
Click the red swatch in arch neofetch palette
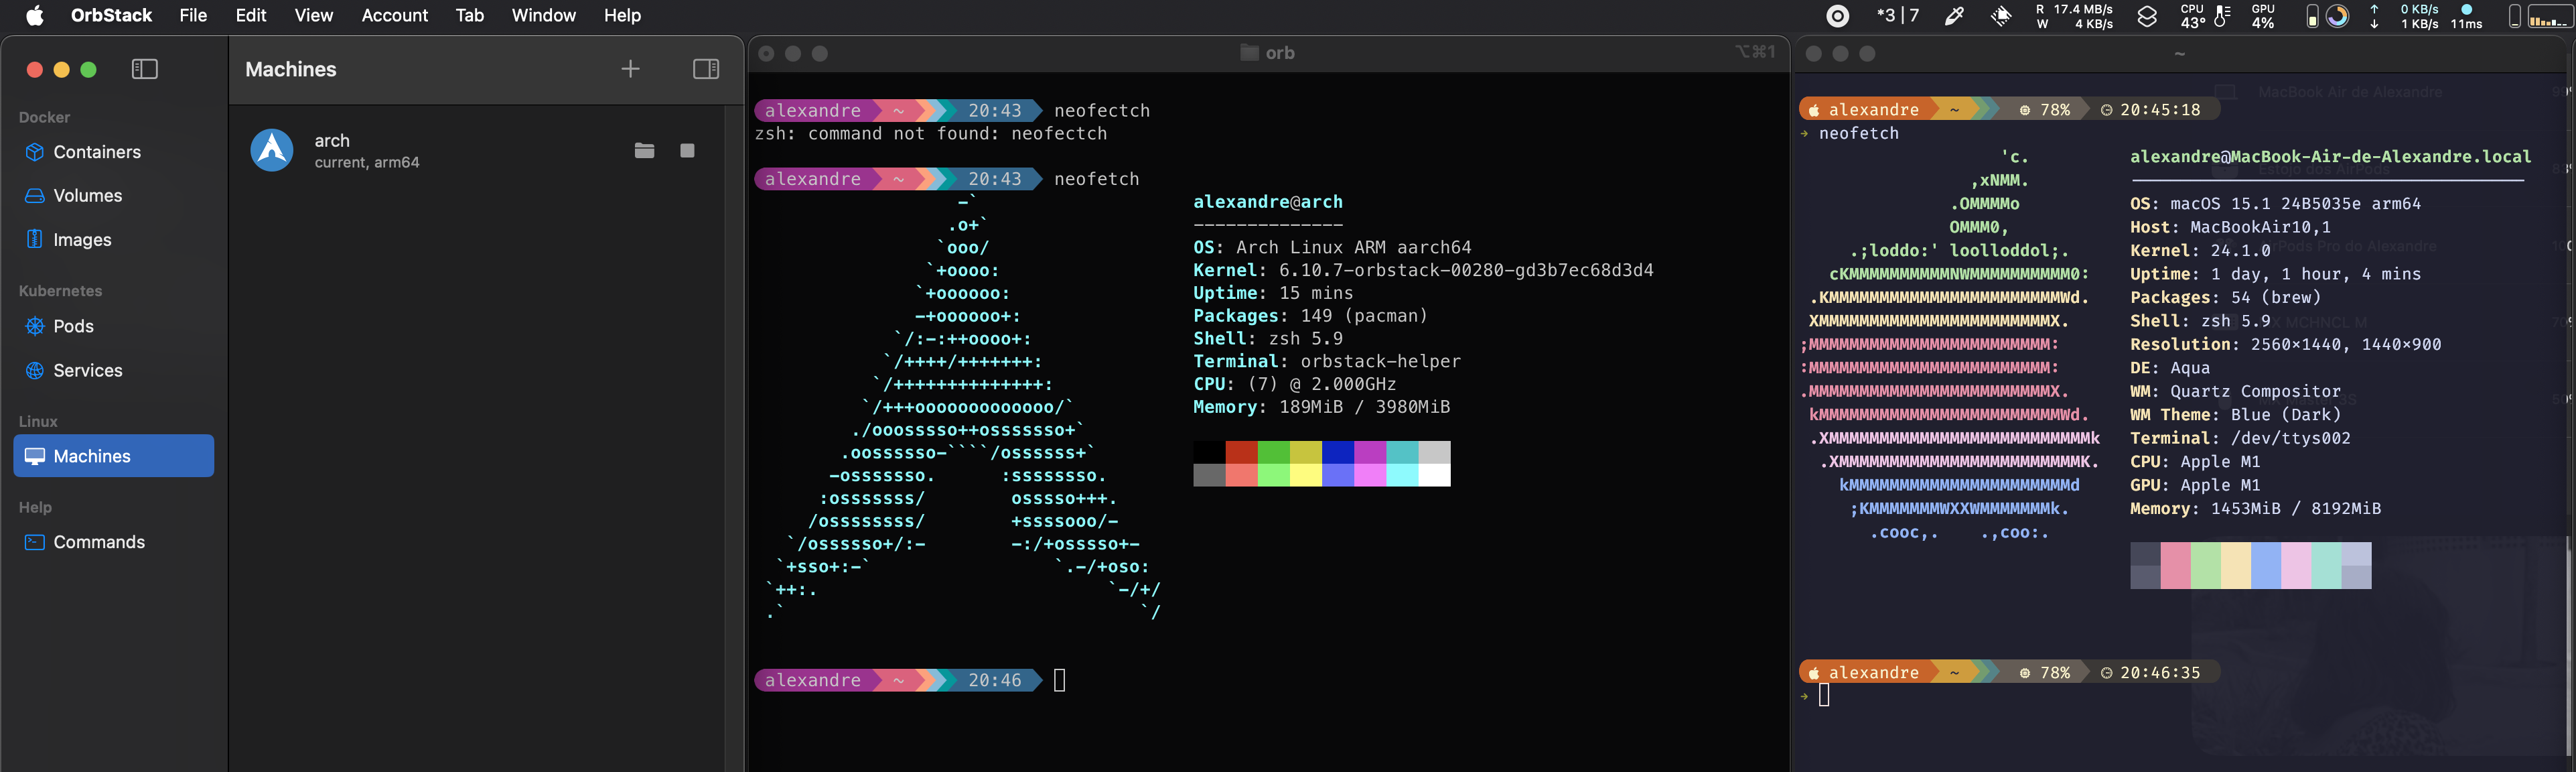click(x=1241, y=452)
